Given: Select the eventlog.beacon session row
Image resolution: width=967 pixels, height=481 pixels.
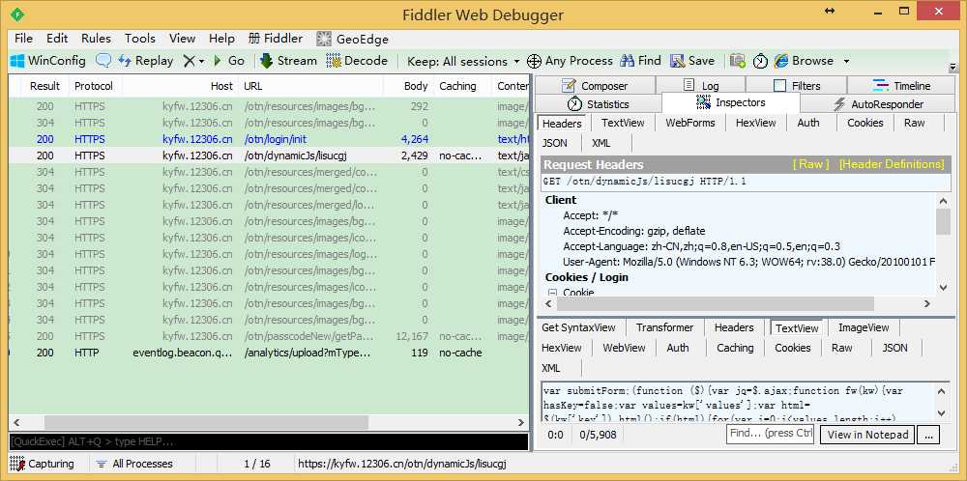Looking at the screenshot, I should pyautogui.click(x=269, y=353).
